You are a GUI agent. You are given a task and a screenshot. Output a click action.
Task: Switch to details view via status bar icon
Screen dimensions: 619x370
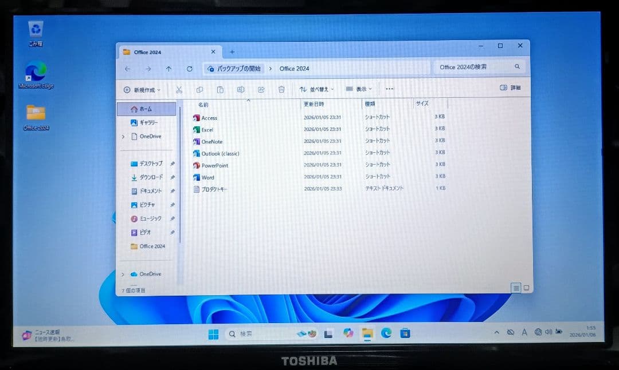tap(515, 289)
